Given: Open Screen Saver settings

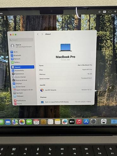Looking at the screenshot, I should pos(19,87).
